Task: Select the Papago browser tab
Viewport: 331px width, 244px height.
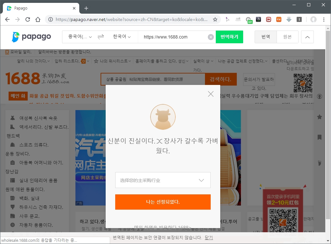Action: (41, 8)
